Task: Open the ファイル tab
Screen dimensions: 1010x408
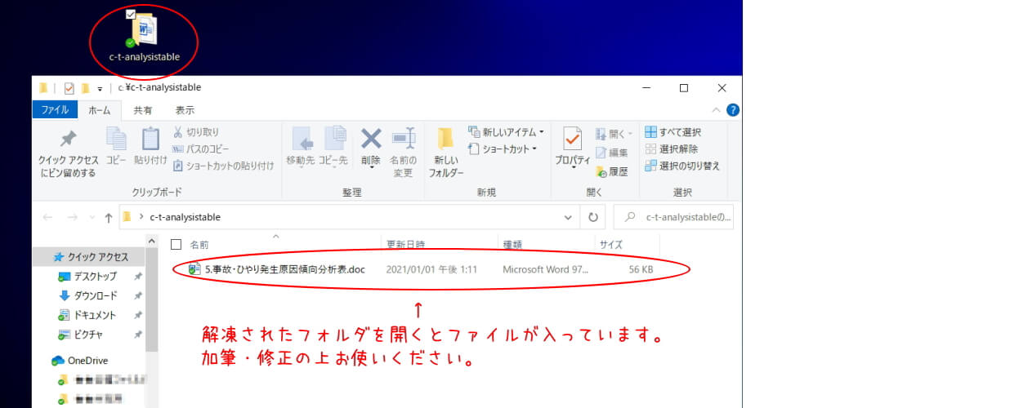Action: [55, 110]
